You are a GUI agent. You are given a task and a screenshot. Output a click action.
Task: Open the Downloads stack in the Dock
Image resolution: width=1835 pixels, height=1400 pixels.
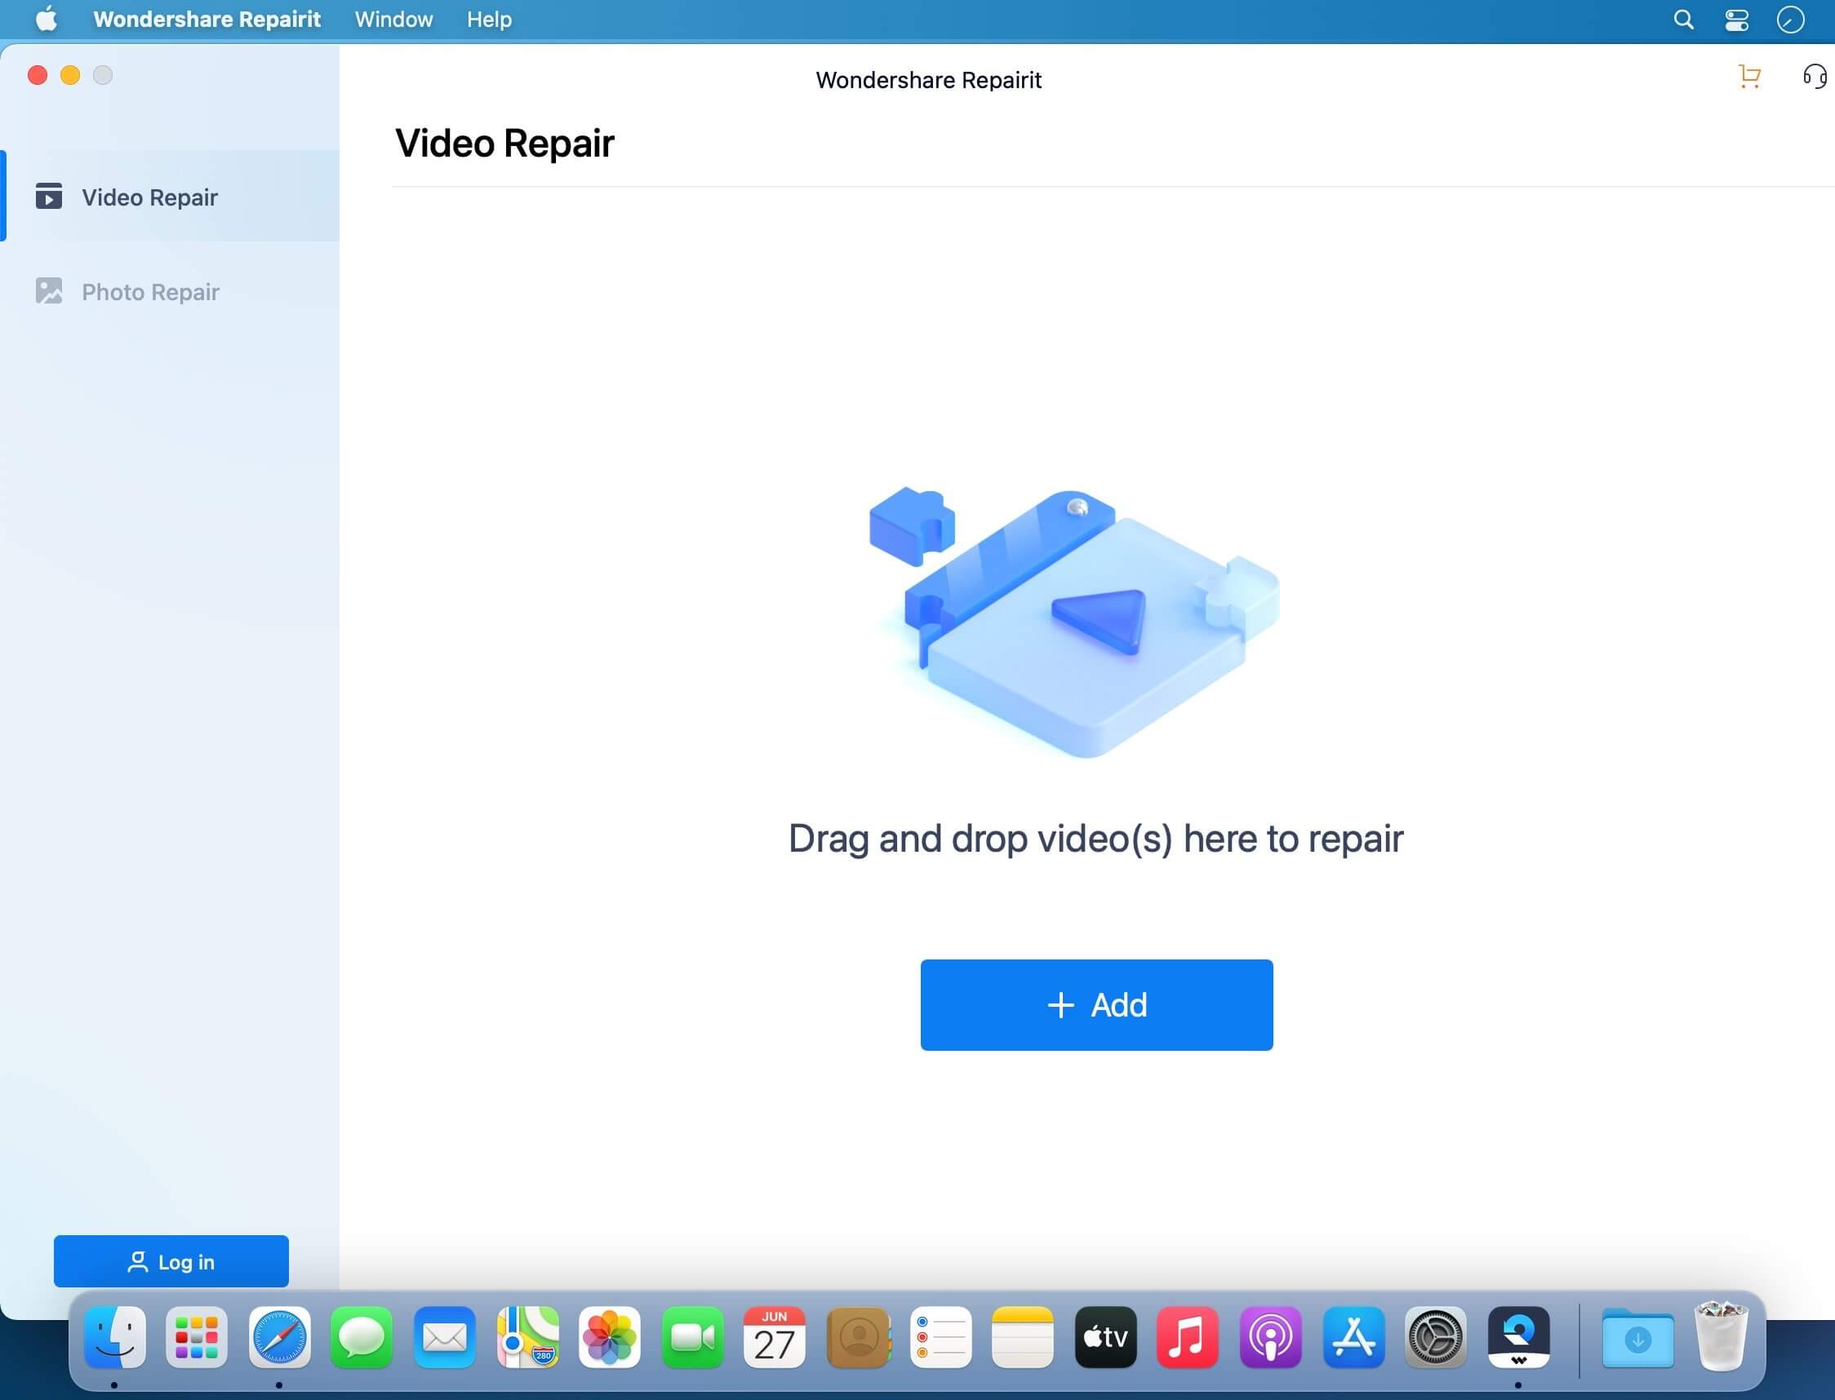tap(1638, 1339)
